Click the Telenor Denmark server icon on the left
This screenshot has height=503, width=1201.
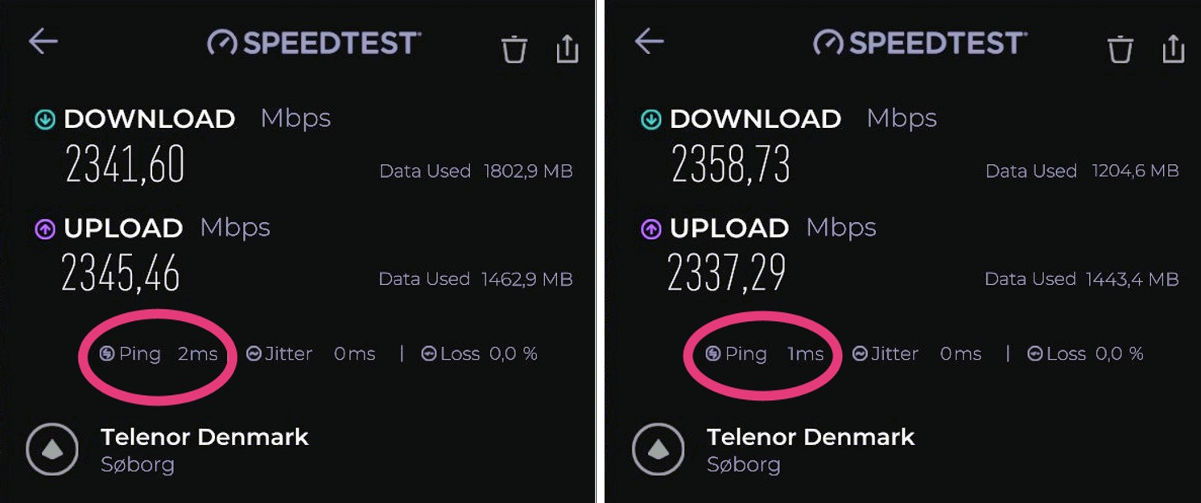[52, 449]
